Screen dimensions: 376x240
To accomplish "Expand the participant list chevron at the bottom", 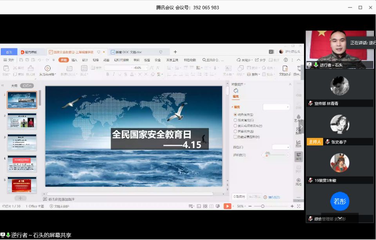I will pos(340,218).
